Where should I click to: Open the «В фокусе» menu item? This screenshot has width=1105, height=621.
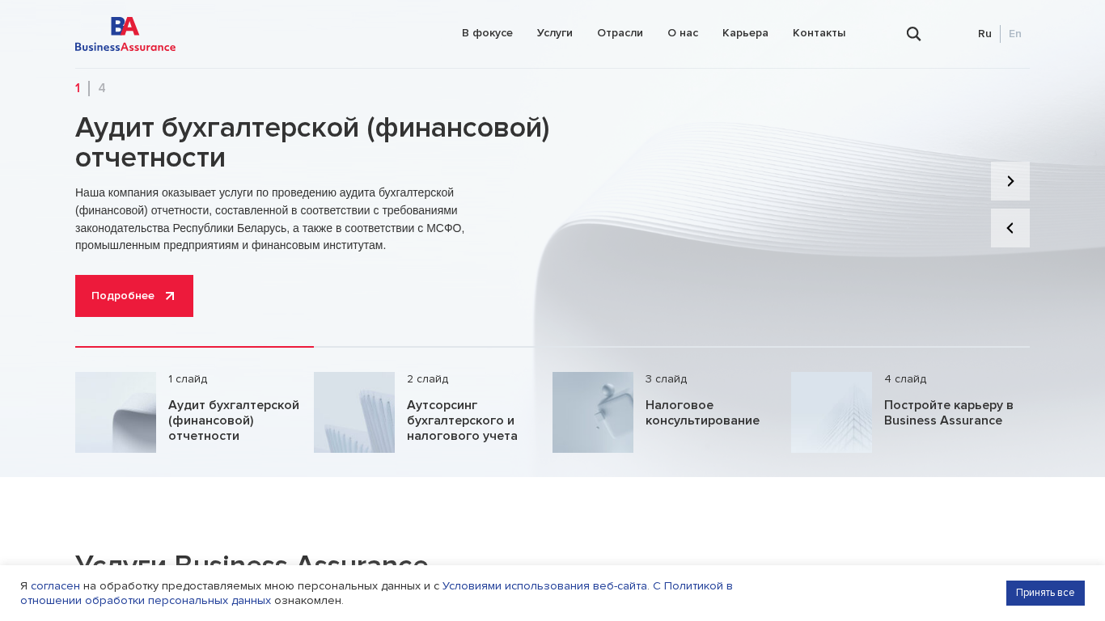(x=487, y=33)
